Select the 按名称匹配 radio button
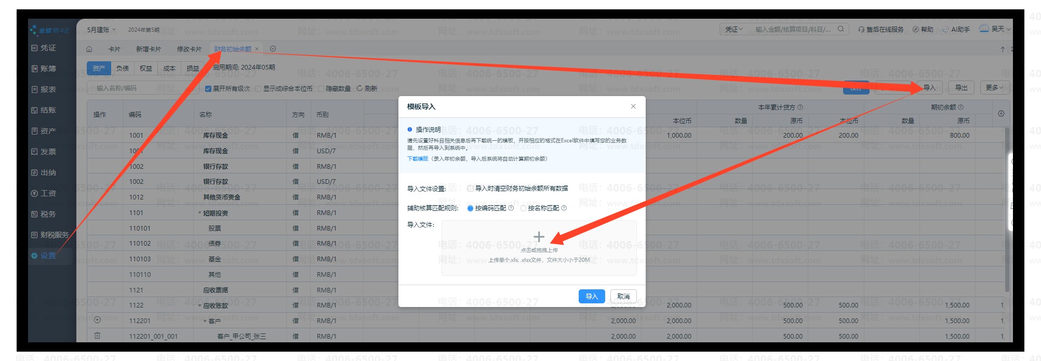This screenshot has height=361, width=1041. (x=523, y=208)
